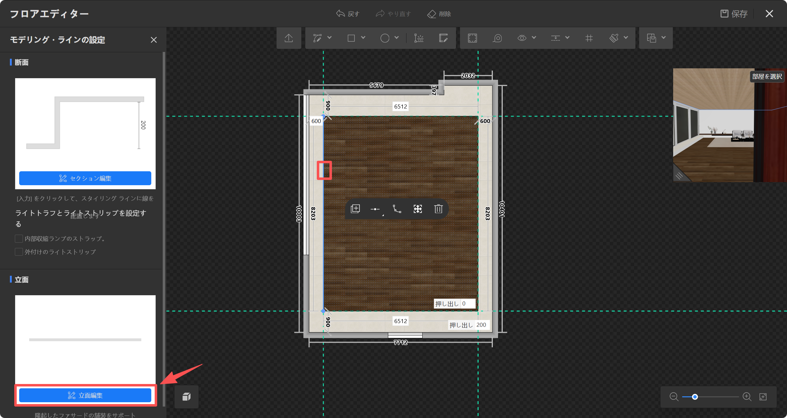The height and width of the screenshot is (418, 787).
Task: Expand the circle tool dropdown
Action: 397,38
